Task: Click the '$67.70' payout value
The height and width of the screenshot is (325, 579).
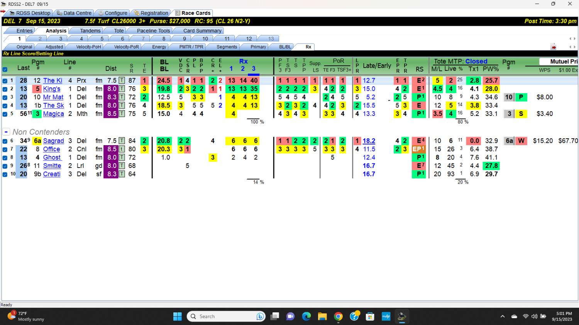Action: 568,141
